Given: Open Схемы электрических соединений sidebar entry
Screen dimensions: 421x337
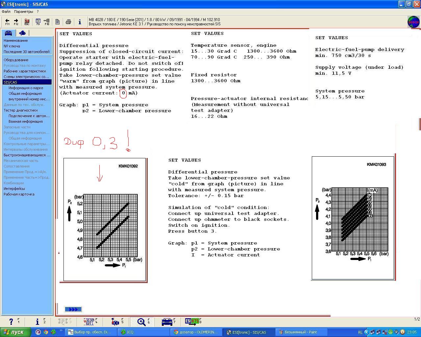Looking at the screenshot, I should (x=26, y=77).
